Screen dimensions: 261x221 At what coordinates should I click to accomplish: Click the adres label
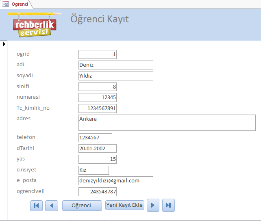click(24, 118)
